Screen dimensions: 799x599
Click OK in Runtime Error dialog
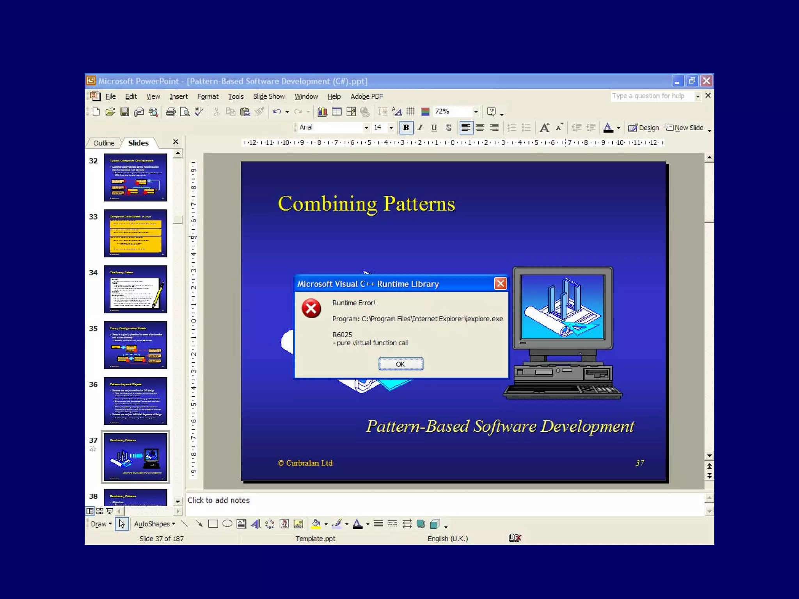(x=400, y=364)
